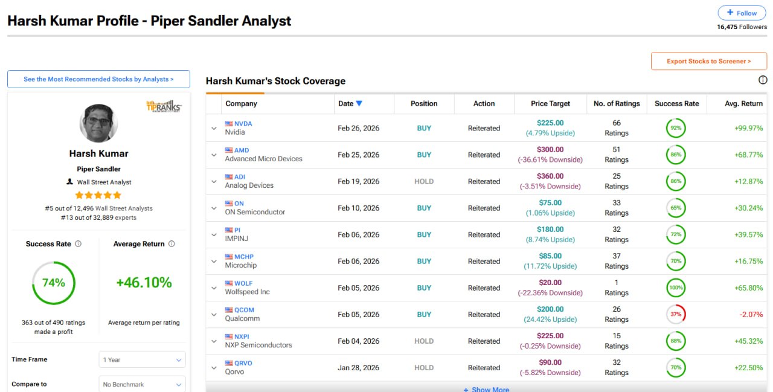Click the Qorvo 70% success circle
This screenshot has height=392, width=773.
[676, 367]
